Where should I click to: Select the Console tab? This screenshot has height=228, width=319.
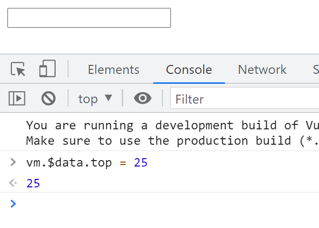pos(189,69)
